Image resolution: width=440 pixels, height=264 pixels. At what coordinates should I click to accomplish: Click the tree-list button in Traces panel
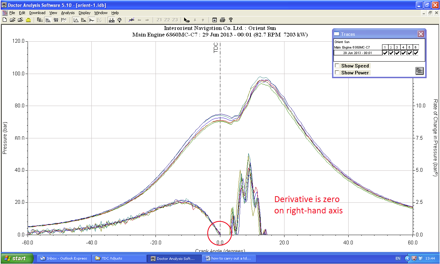point(419,71)
